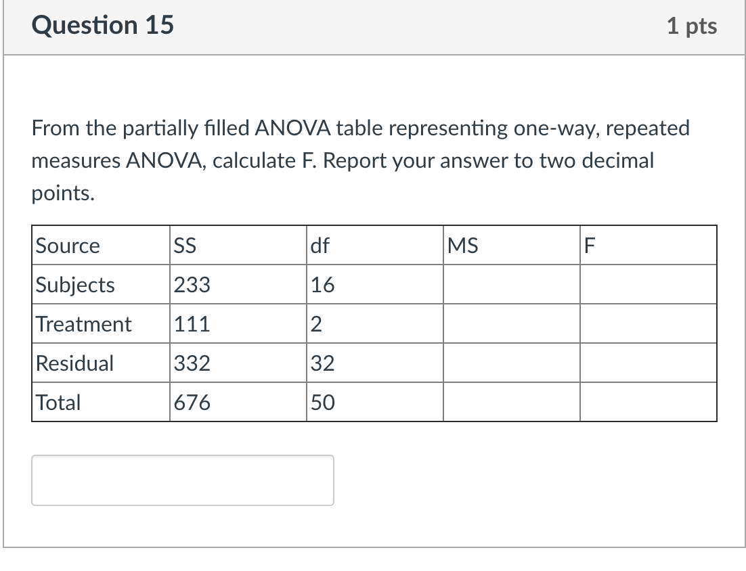Select the Total row label
This screenshot has height=571, width=746.
57,403
